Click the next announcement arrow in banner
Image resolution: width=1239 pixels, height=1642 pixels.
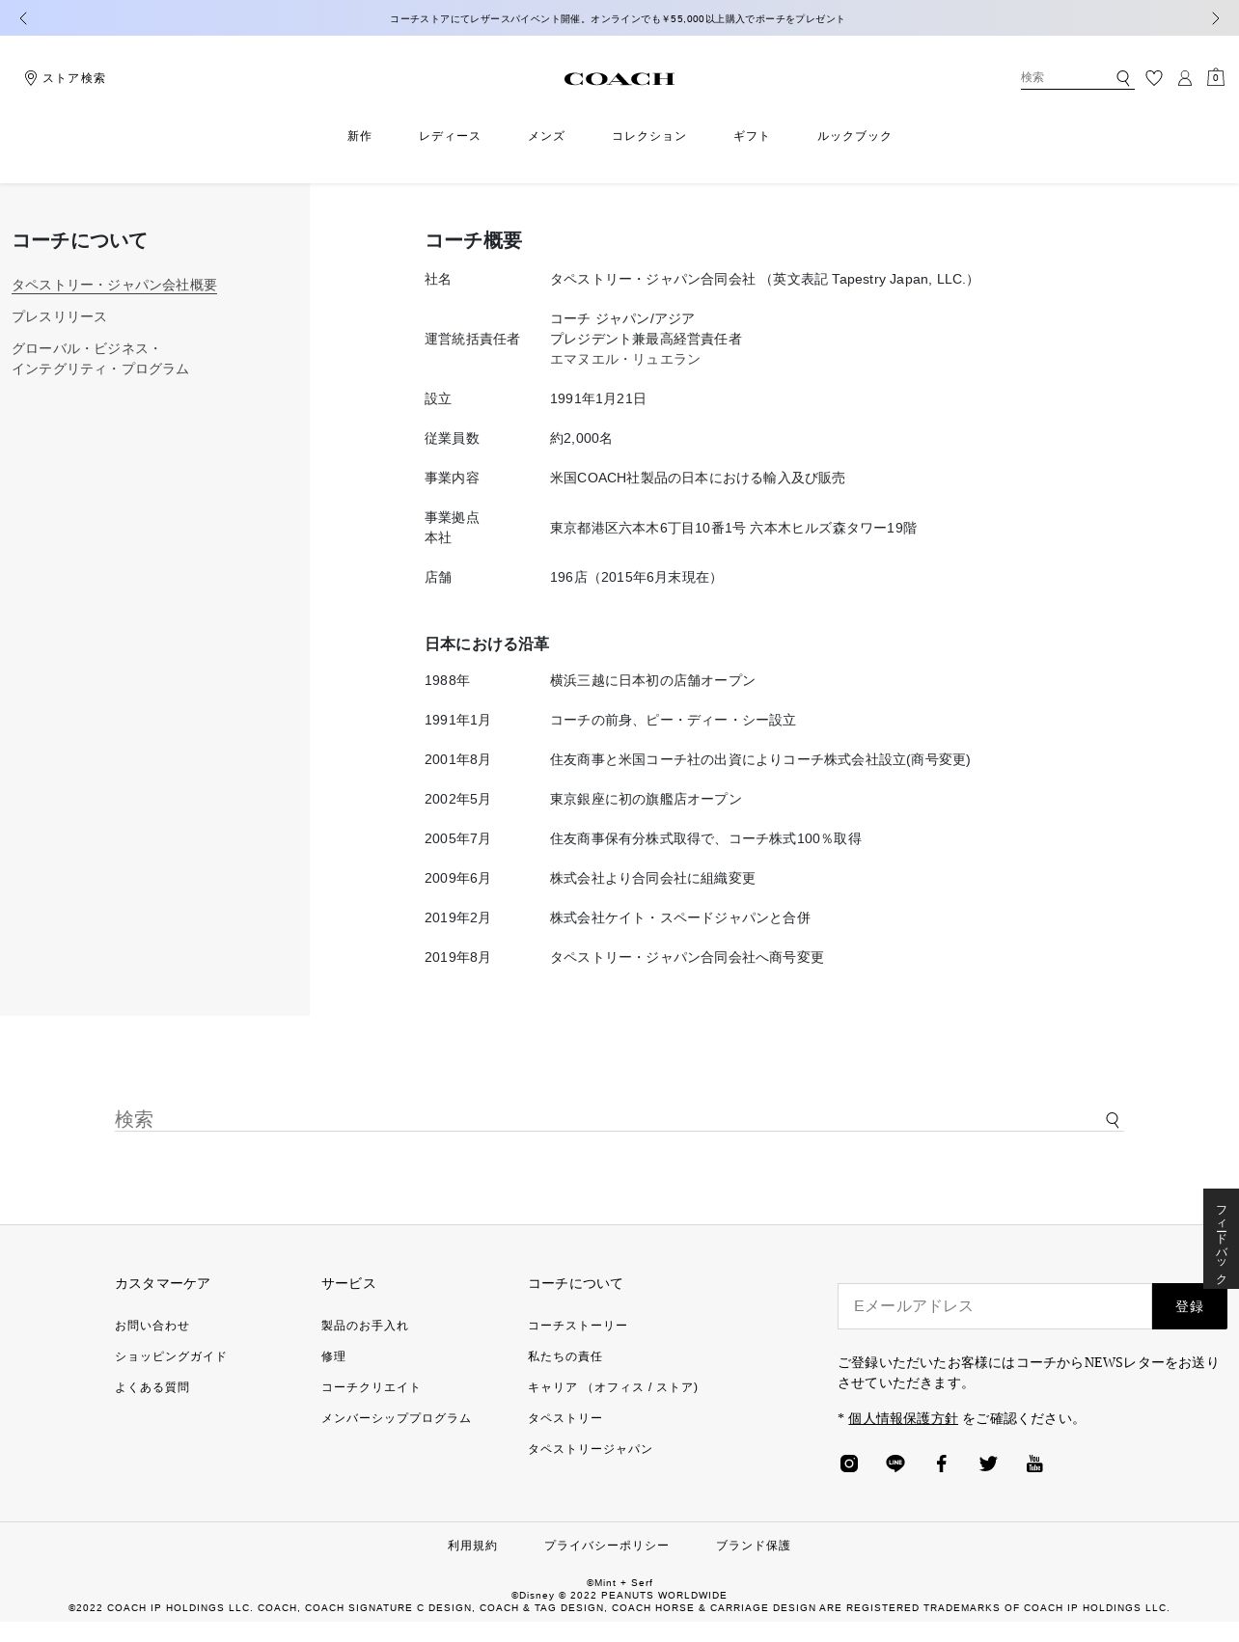click(x=1215, y=18)
